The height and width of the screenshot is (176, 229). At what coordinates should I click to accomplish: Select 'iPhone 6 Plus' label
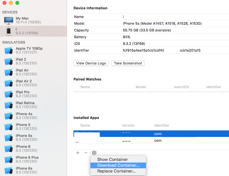[x=27, y=157]
